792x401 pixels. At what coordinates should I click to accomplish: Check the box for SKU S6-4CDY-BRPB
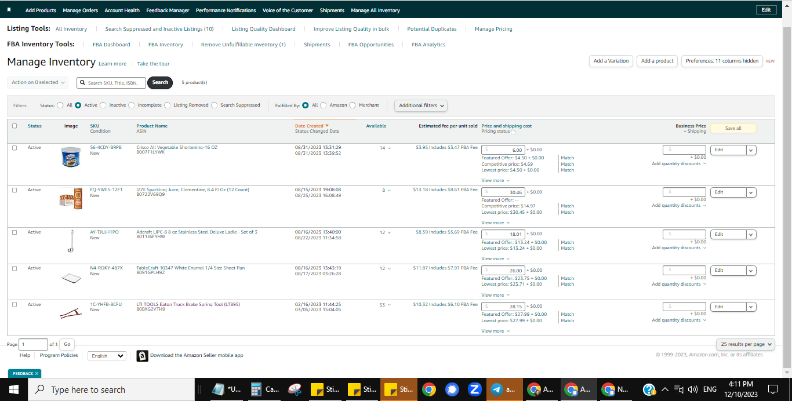[x=14, y=148]
